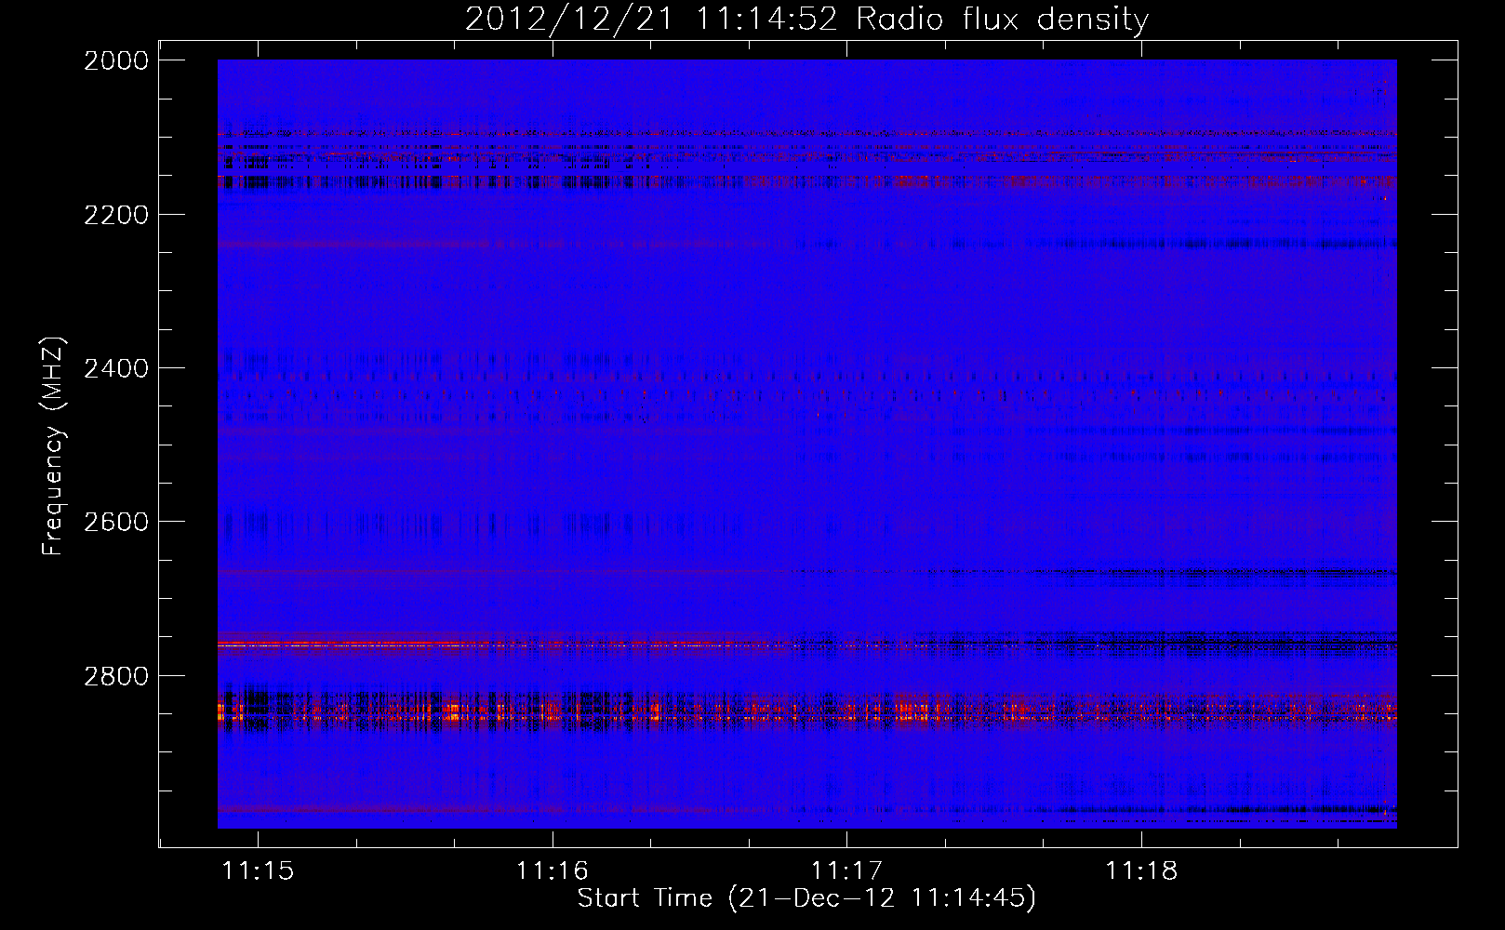Click the 2400 frequency tick label
Viewport: 1505px width, 930px height.
(116, 368)
